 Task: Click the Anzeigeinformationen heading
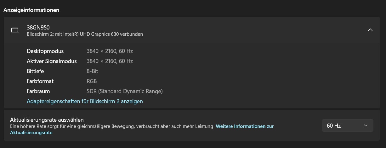click(31, 10)
